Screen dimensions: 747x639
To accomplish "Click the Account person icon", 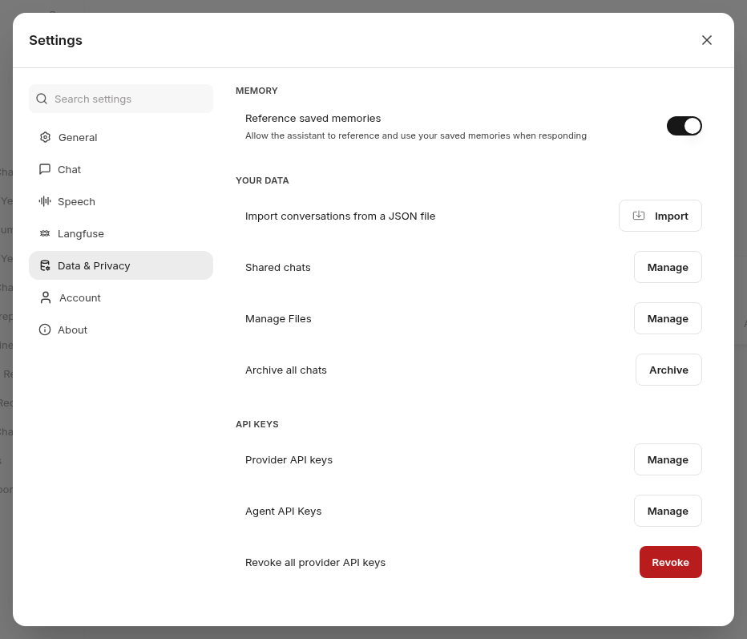I will point(46,297).
